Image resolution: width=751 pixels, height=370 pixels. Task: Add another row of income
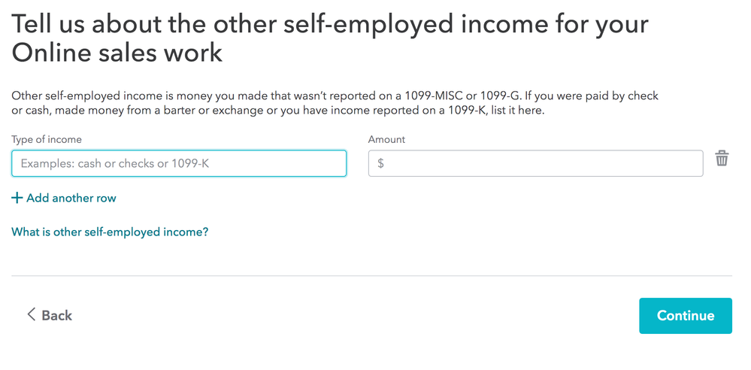64,198
